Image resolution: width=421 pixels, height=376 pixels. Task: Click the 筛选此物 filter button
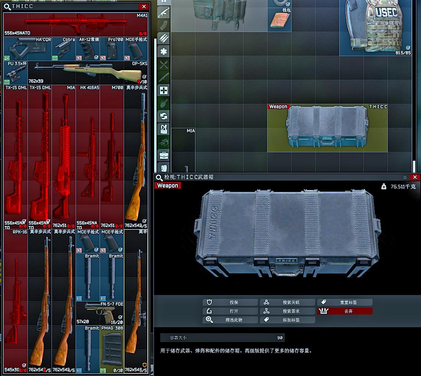(x=231, y=320)
